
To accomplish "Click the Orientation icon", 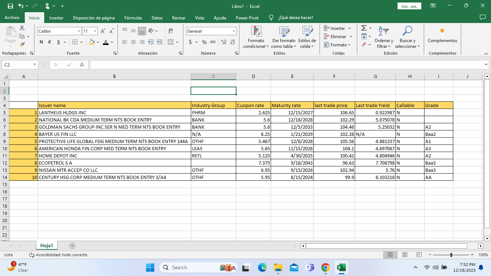I will pyautogui.click(x=151, y=31).
